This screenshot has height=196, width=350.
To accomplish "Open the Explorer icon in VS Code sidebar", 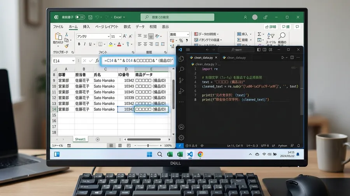I will (x=181, y=58).
